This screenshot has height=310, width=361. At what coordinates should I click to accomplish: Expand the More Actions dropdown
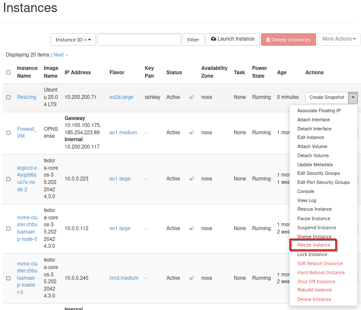tap(339, 39)
